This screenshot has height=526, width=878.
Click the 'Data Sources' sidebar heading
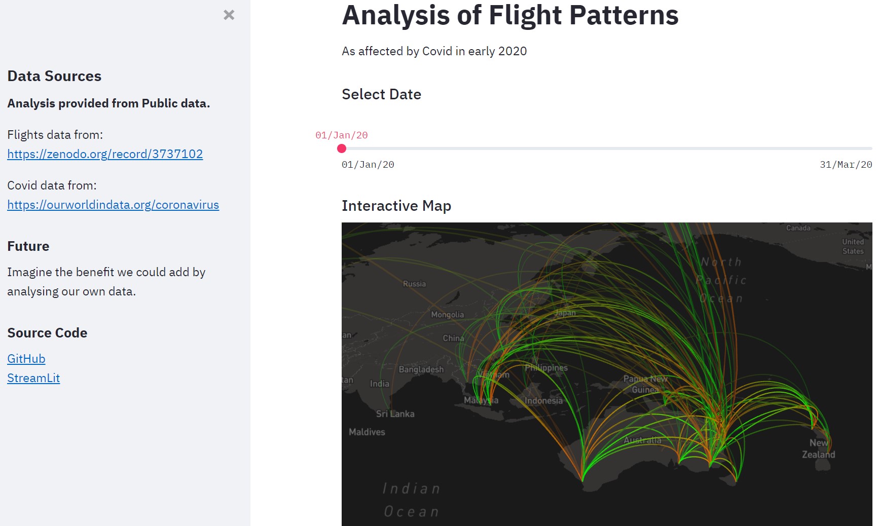click(x=54, y=76)
